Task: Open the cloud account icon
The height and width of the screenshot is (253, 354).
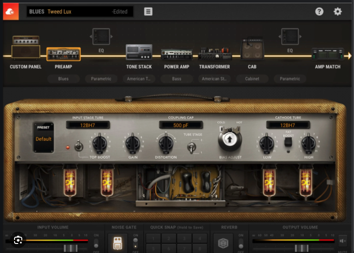Action: point(10,11)
